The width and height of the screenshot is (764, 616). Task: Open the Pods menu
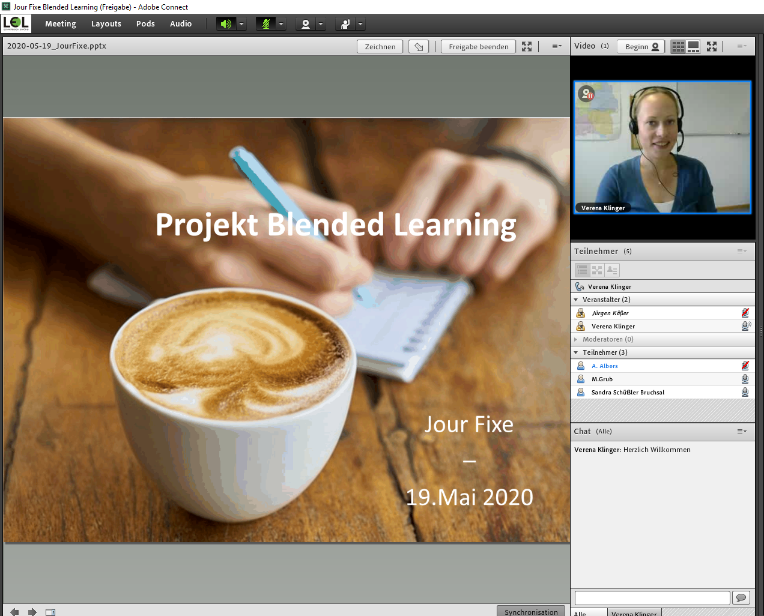145,24
